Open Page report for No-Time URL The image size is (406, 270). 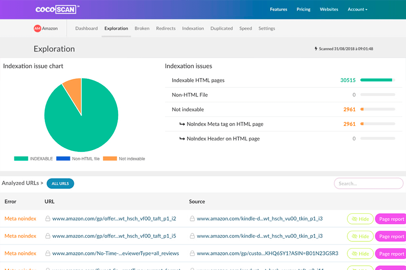(390, 254)
